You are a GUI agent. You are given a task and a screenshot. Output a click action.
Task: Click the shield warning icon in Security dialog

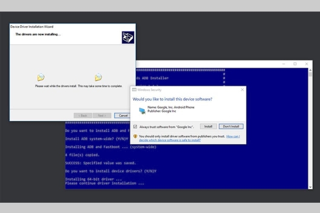pyautogui.click(x=135, y=136)
